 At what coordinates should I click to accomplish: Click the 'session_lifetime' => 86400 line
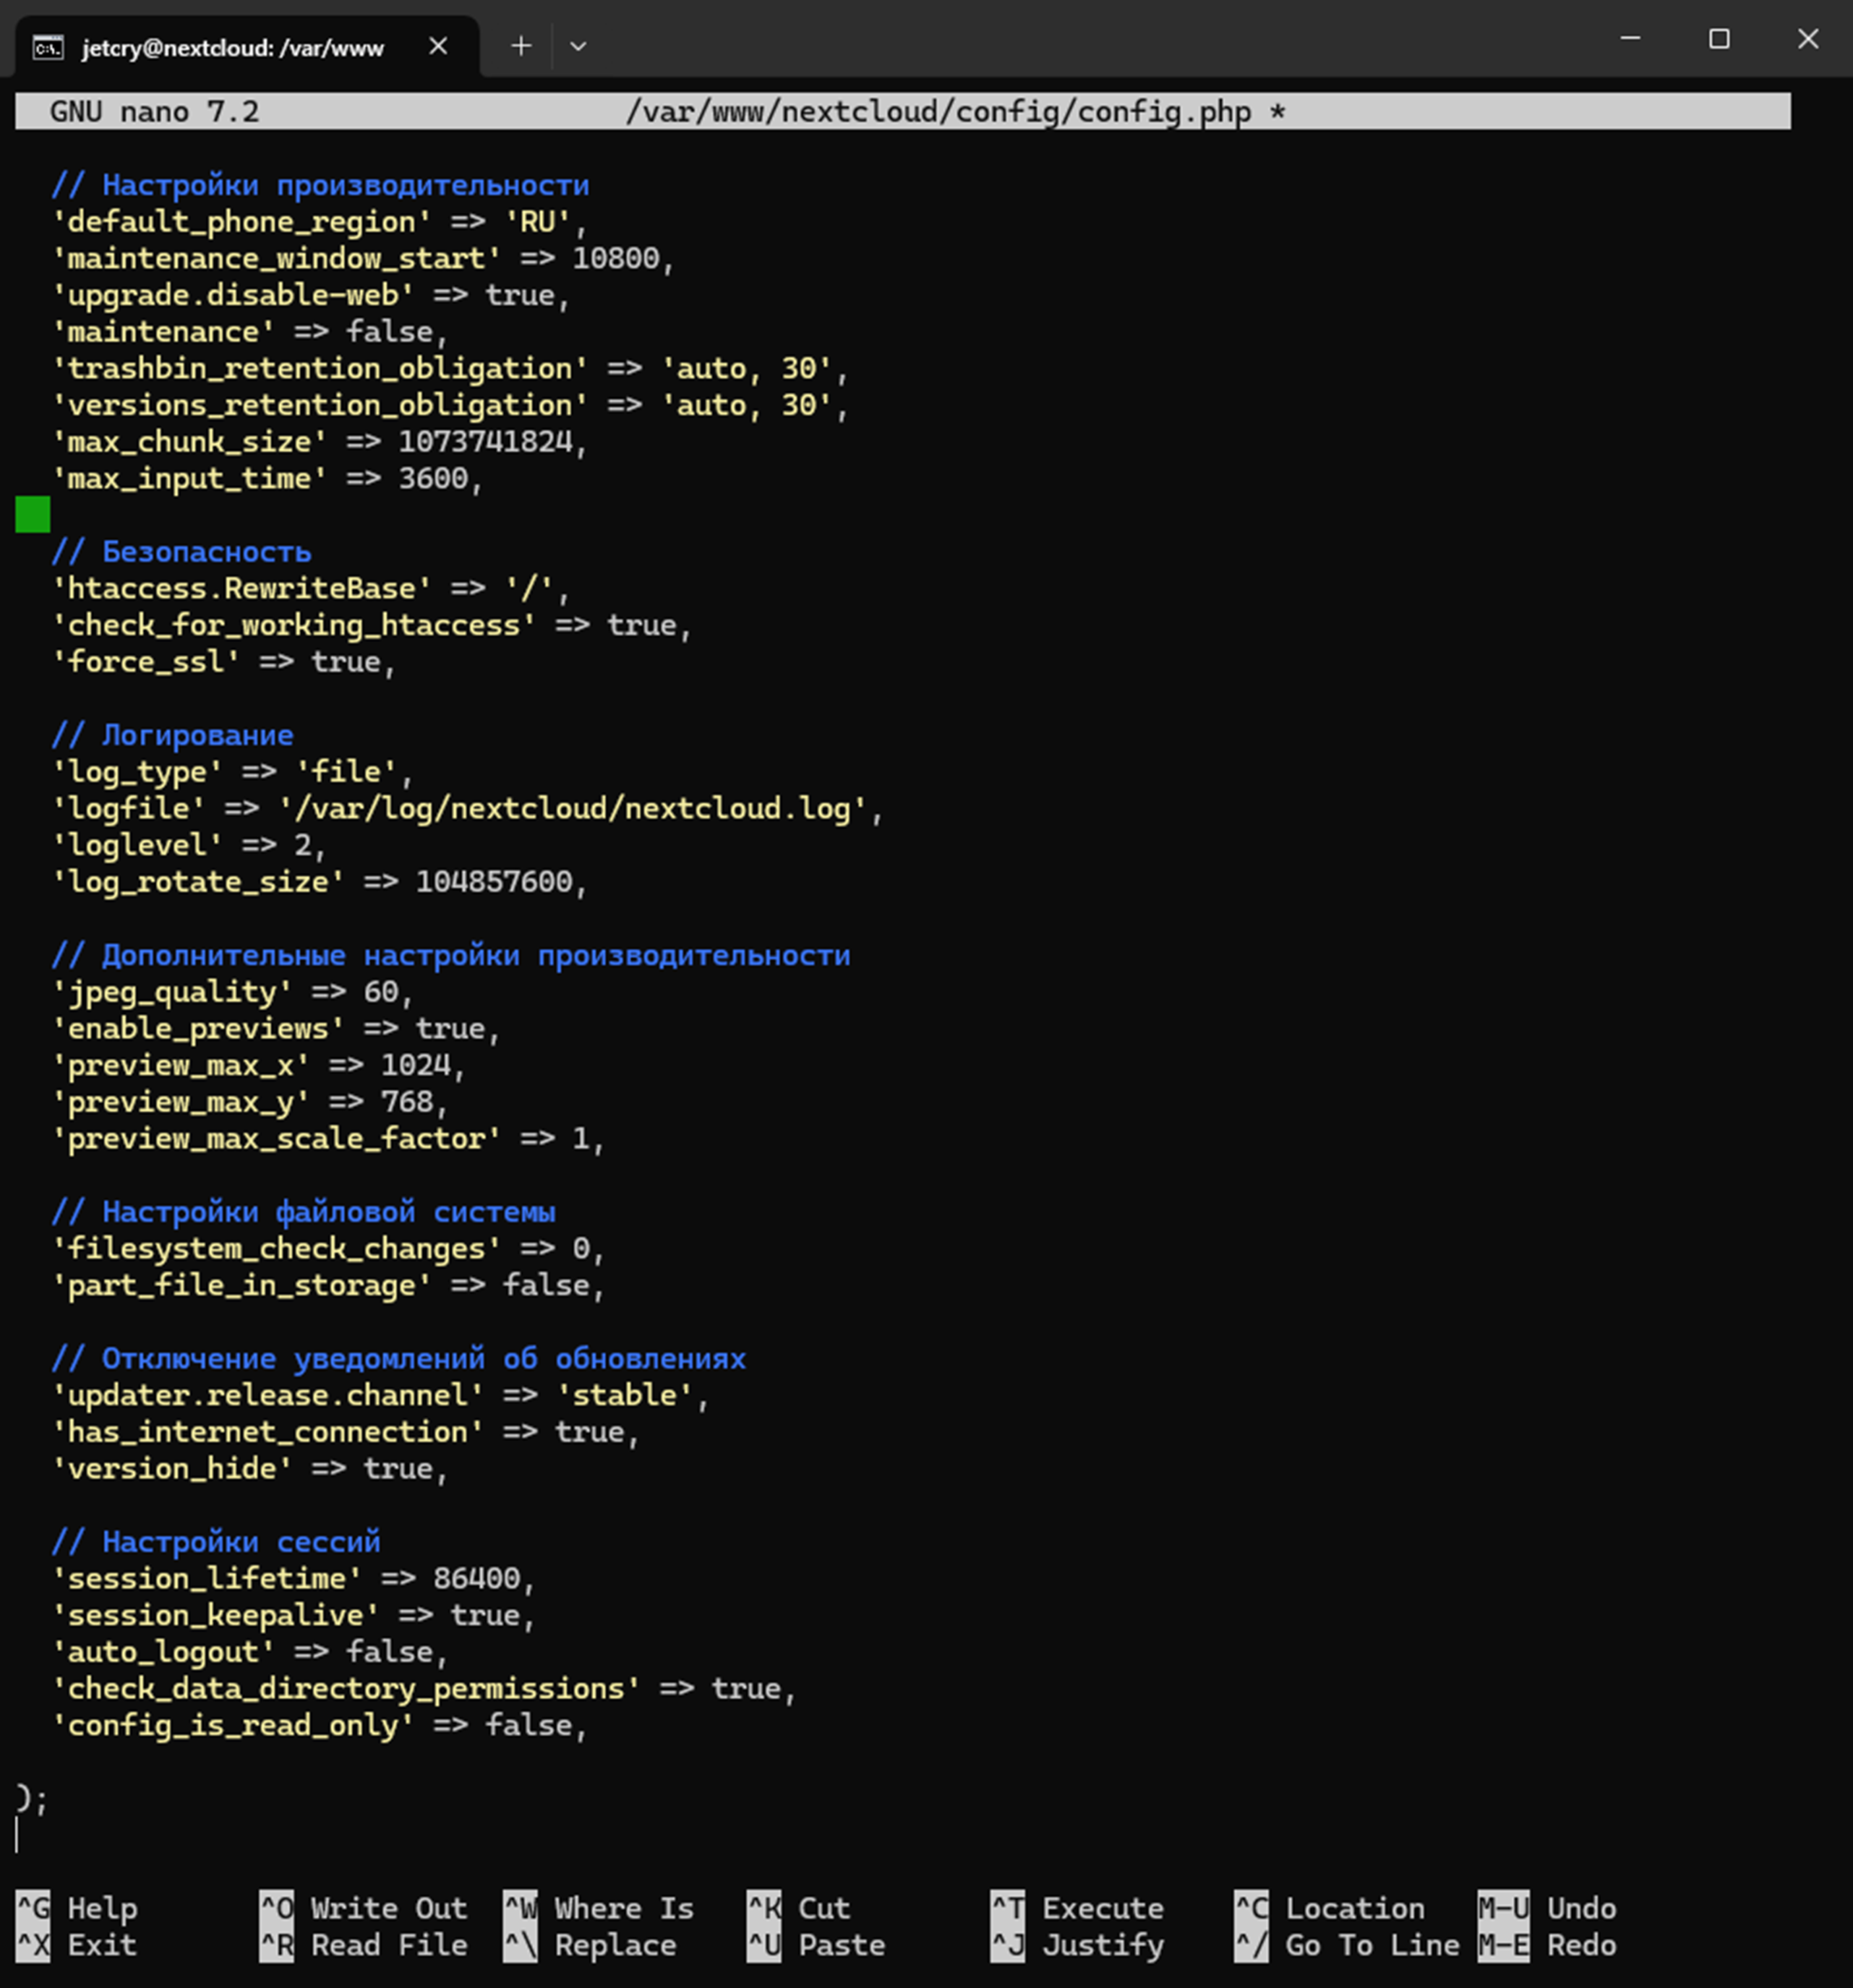(294, 1578)
